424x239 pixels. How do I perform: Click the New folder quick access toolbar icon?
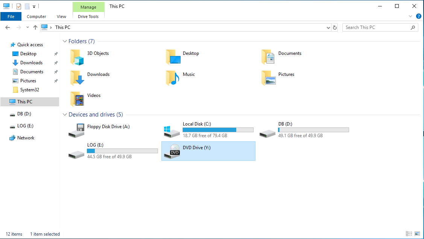point(27,6)
